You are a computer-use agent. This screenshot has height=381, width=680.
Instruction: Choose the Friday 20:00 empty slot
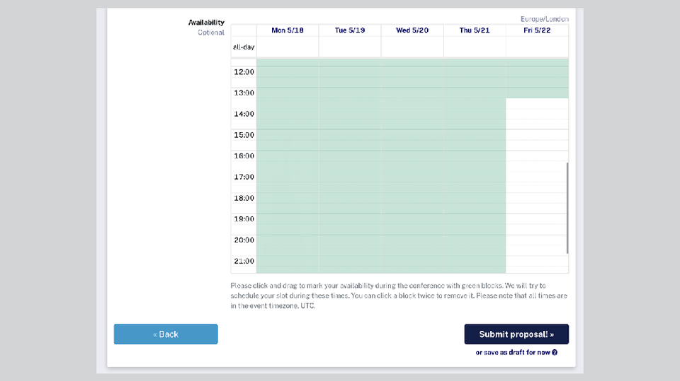[537, 240]
